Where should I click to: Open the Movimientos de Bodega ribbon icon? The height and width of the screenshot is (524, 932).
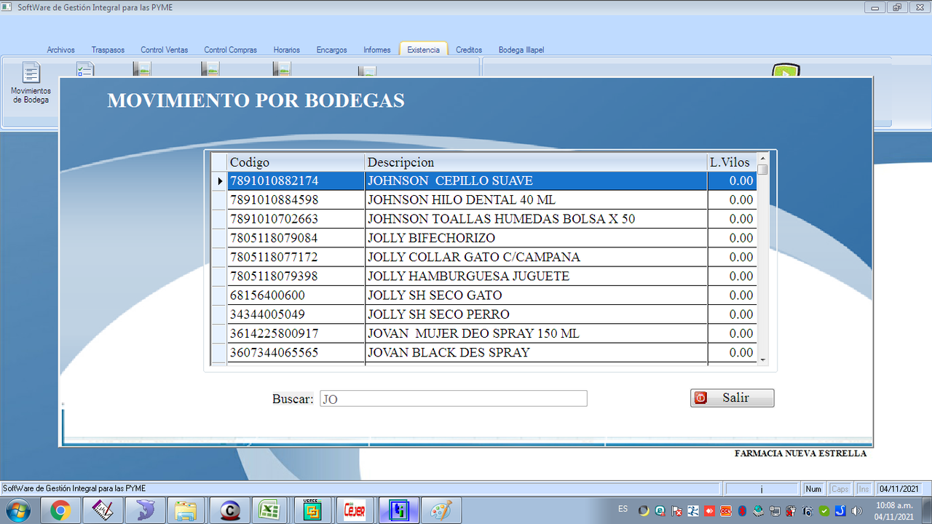click(31, 84)
